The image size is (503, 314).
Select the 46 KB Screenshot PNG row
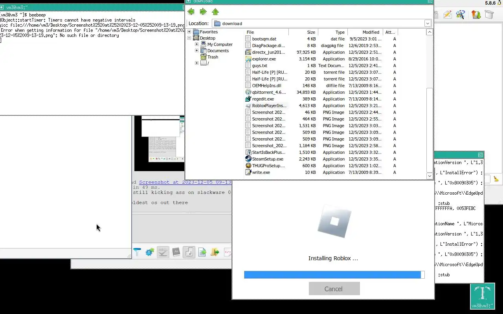coord(321,112)
